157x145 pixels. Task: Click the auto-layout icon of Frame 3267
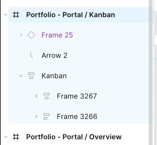pyautogui.click(x=47, y=96)
